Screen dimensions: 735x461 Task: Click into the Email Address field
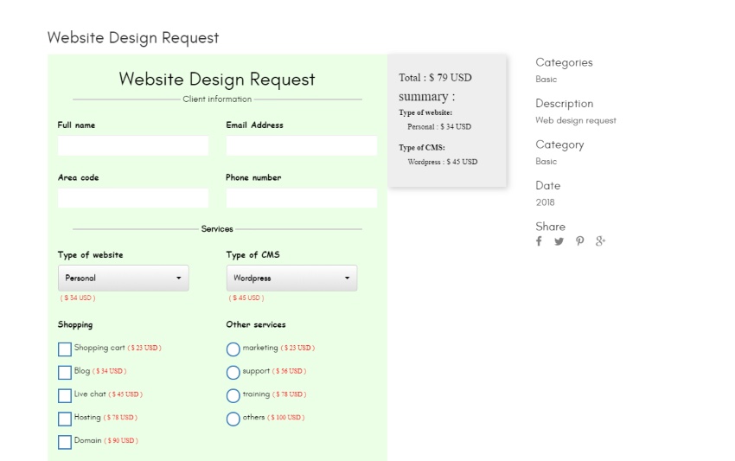point(302,145)
